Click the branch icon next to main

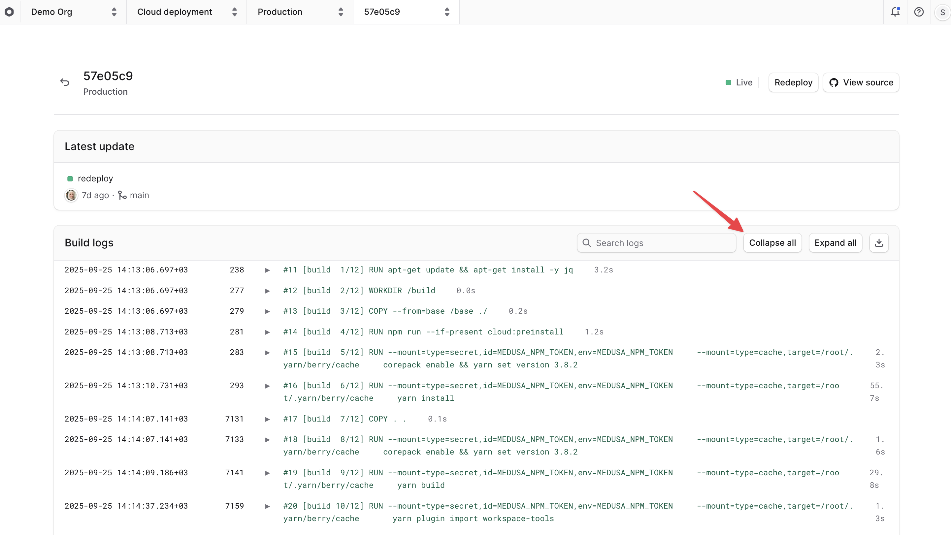point(122,195)
